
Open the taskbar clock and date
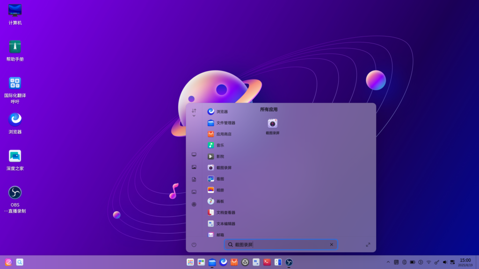(465, 262)
